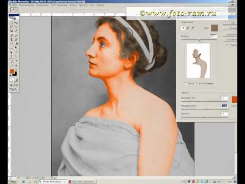Viewport: 245px width, 184px height.
Task: Select the Dodge tool in toolbox
Action: 16,48
